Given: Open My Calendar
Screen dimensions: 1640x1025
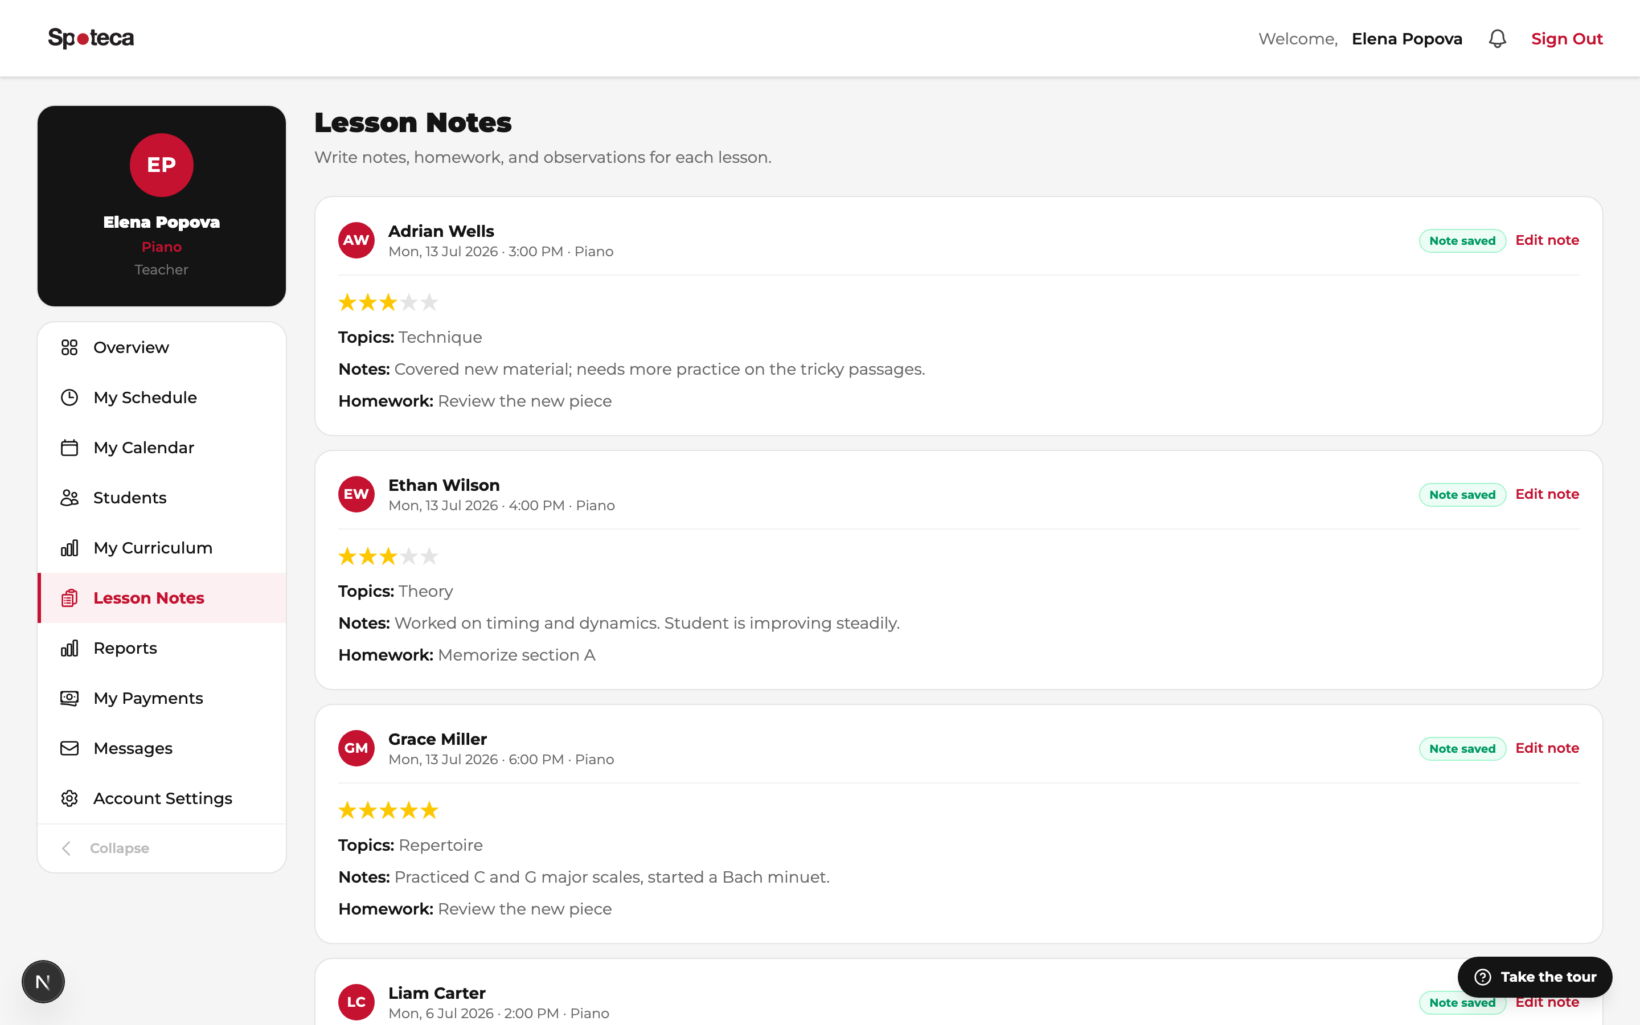Looking at the screenshot, I should [x=162, y=448].
